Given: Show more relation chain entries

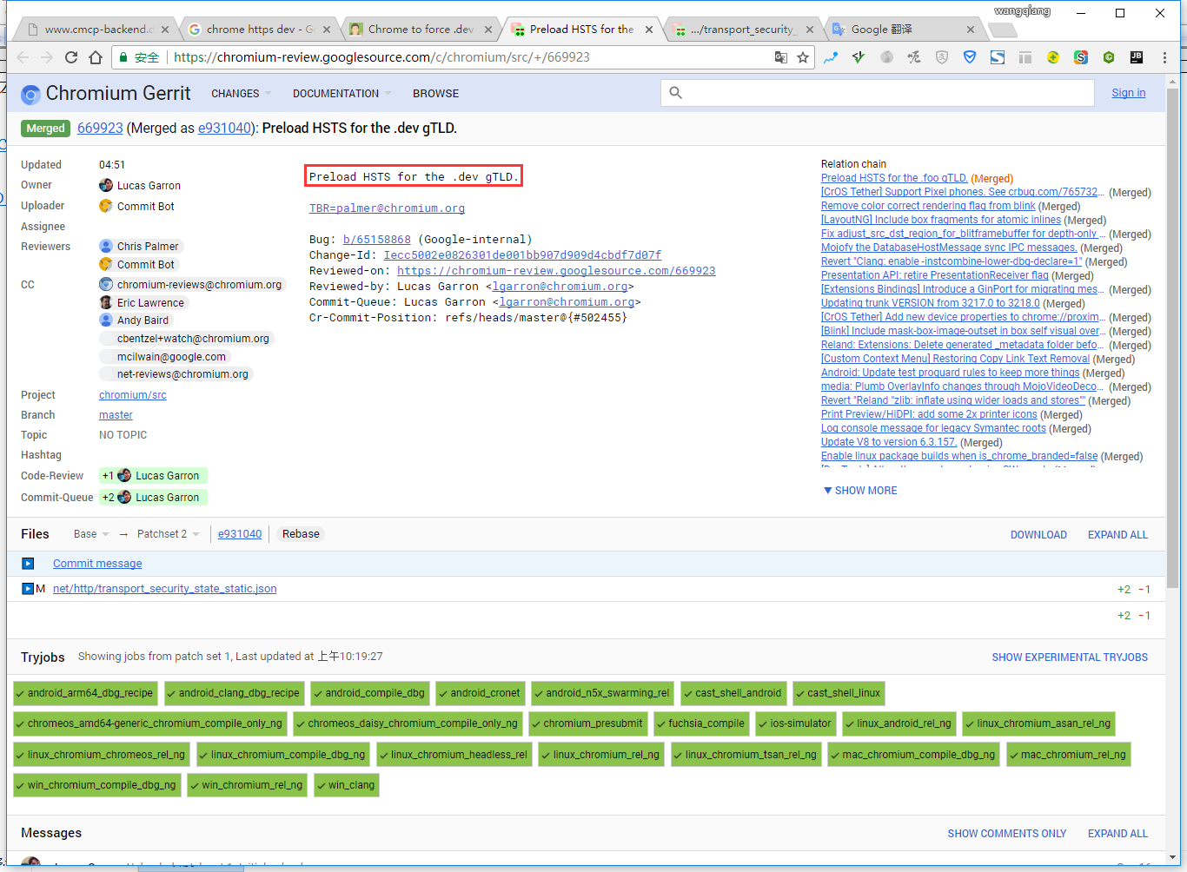Looking at the screenshot, I should coord(860,491).
